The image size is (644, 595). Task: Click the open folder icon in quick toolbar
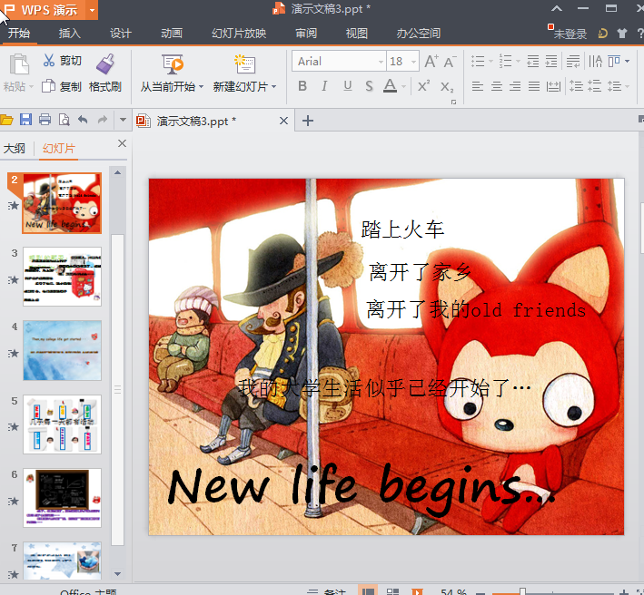[x=7, y=120]
